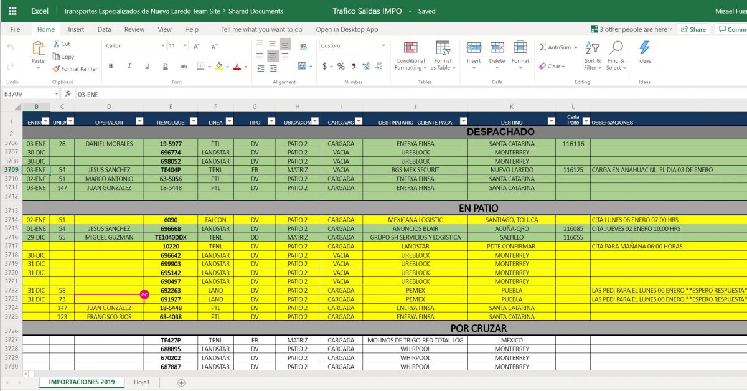The image size is (747, 391).
Task: Toggle Double Underline formatting
Action: [166, 66]
